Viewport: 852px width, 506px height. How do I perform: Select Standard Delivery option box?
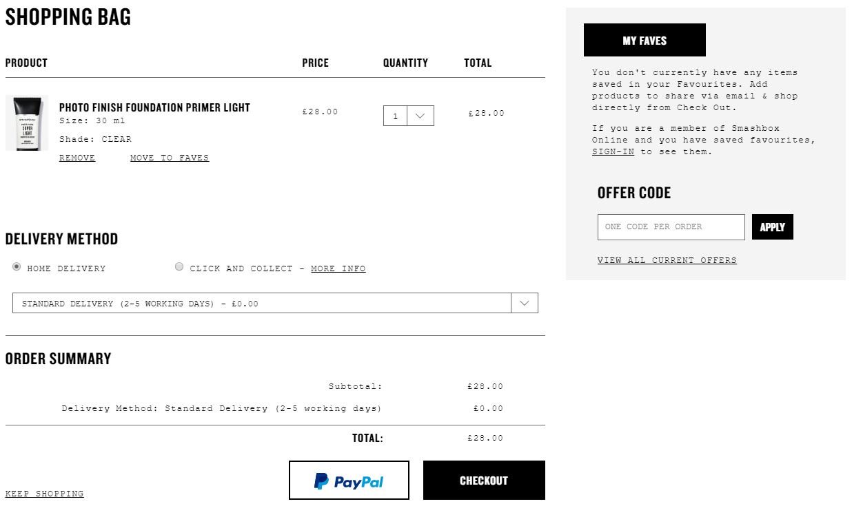point(275,303)
